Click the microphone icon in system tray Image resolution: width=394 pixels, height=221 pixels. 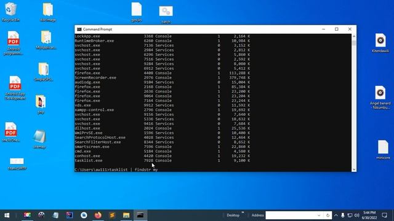(343, 215)
